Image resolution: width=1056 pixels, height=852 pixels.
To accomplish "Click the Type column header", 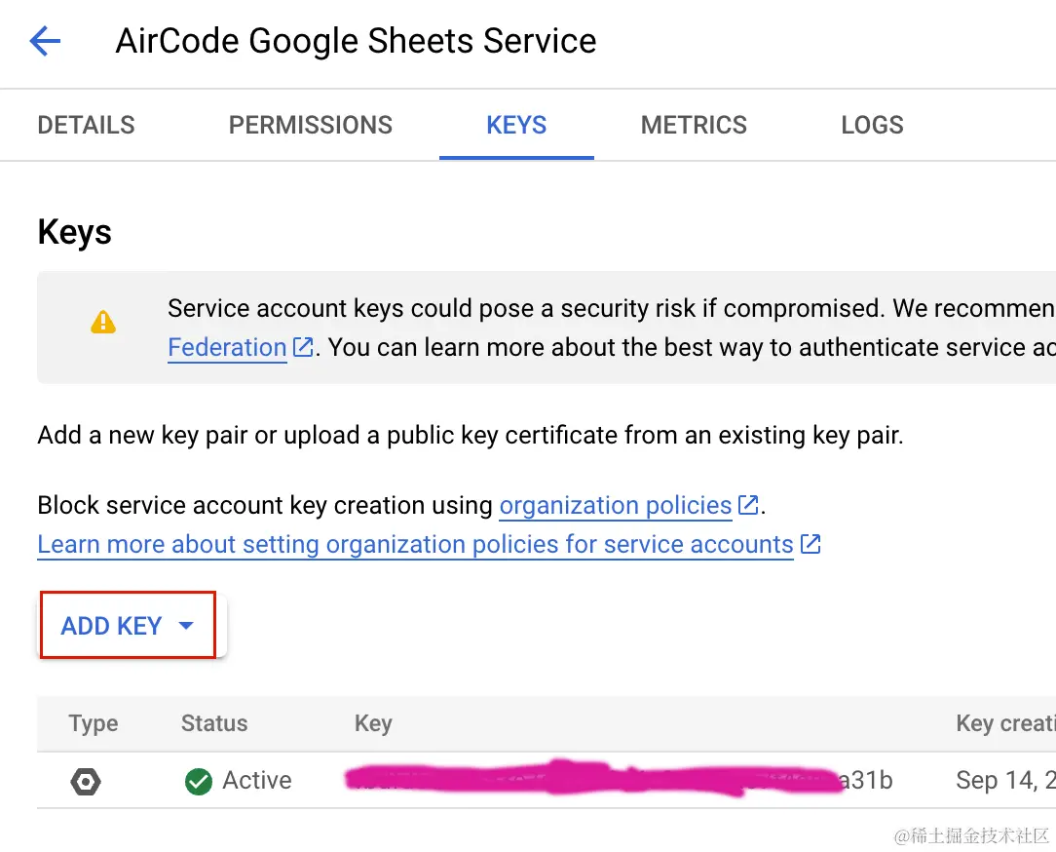I will (x=94, y=723).
